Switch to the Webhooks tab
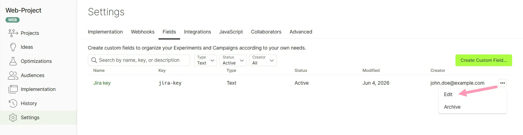The image size is (523, 135). pos(143,32)
